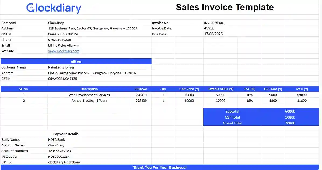The width and height of the screenshot is (322, 170).
Task: Click the Clockdiary logo
Action: point(54,8)
